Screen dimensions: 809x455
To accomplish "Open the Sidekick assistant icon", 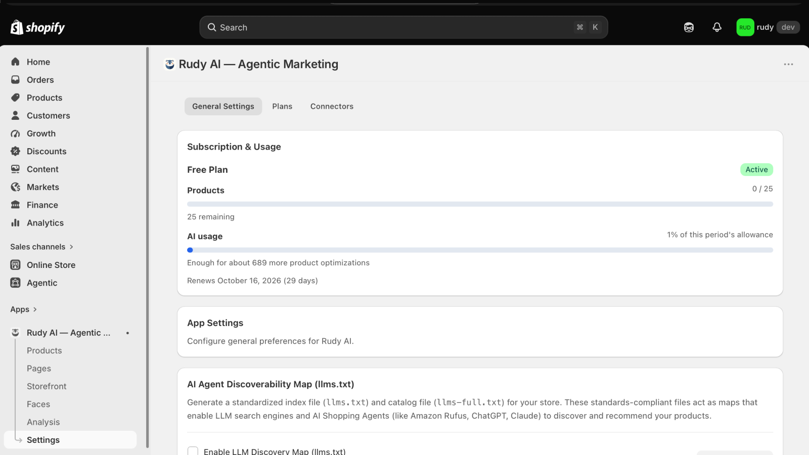I will pos(689,27).
